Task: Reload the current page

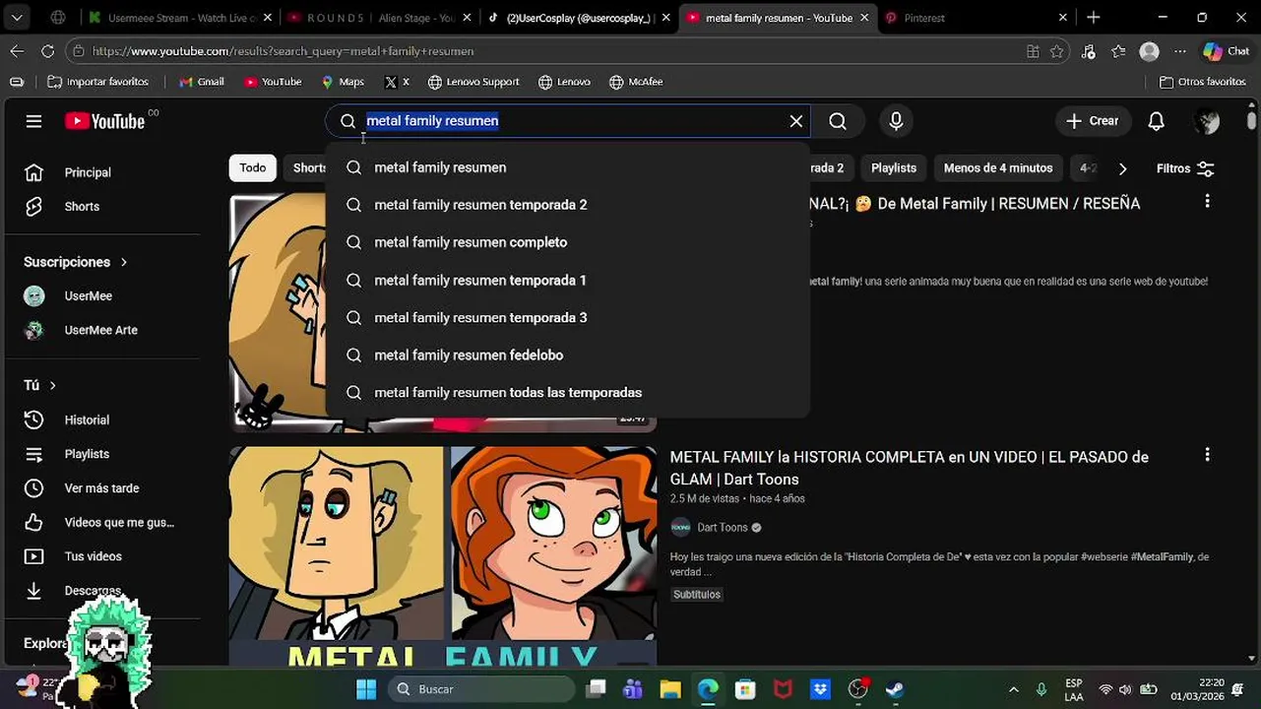Action: click(47, 51)
